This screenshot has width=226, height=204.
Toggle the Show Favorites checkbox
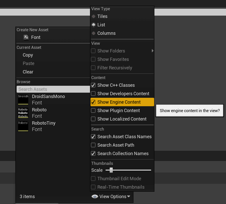pyautogui.click(x=93, y=59)
